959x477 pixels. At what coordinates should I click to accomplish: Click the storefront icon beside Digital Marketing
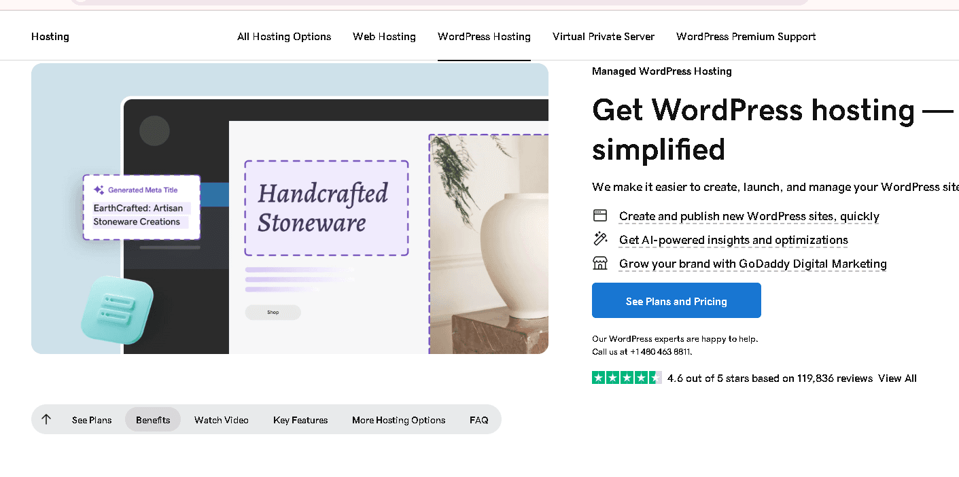tap(599, 263)
